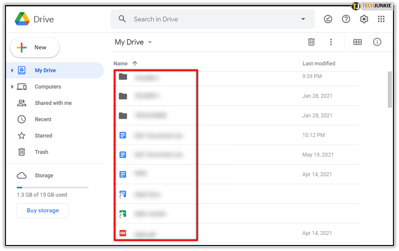
Task: Click the green Sheets shortcut file icon
Action: point(123,214)
